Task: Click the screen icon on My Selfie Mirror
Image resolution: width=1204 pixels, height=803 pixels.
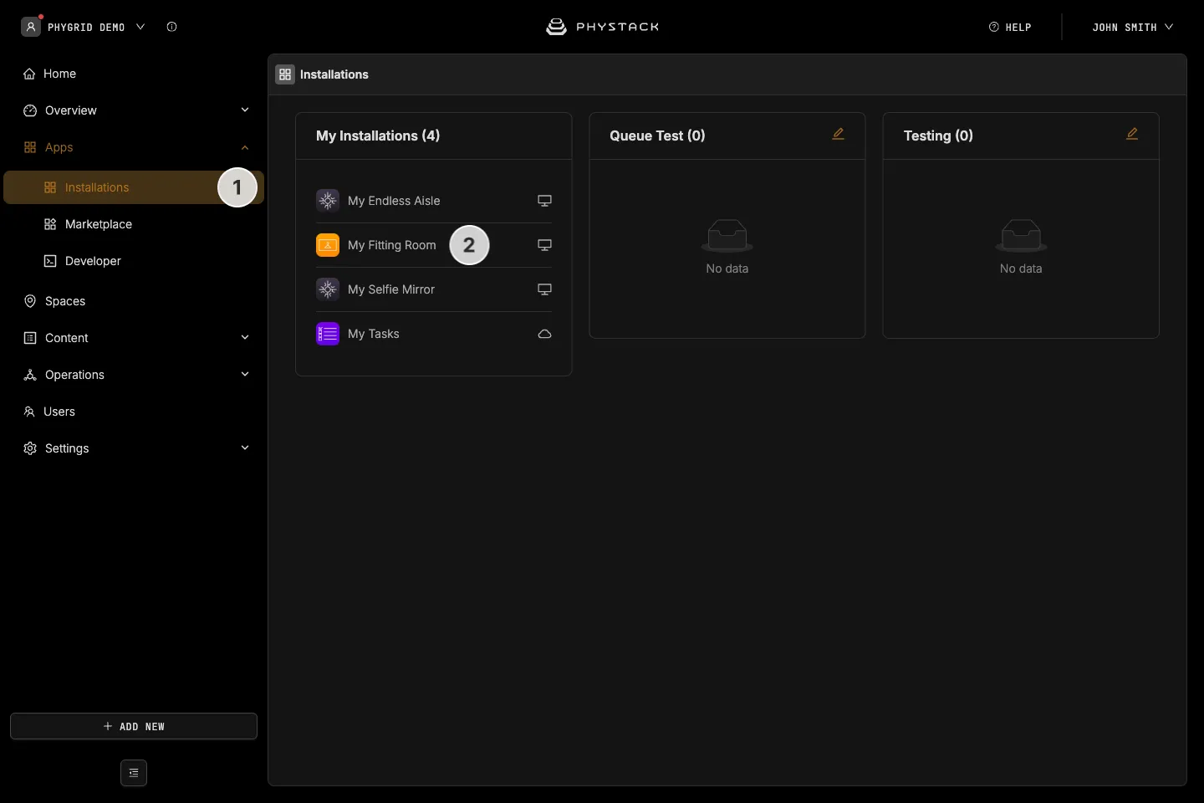Action: tap(544, 289)
